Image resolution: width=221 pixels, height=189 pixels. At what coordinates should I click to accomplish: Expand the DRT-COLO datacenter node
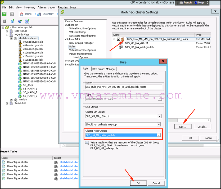[7, 31]
